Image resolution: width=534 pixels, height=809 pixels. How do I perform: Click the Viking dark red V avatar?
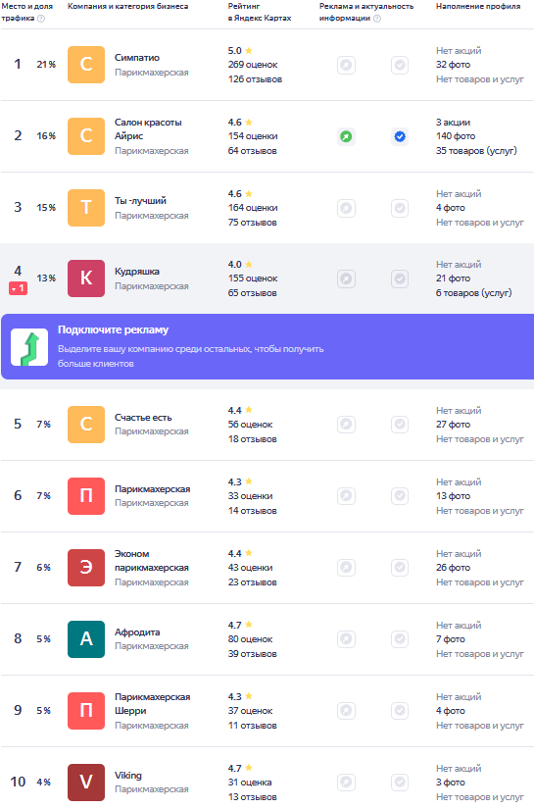click(x=86, y=783)
